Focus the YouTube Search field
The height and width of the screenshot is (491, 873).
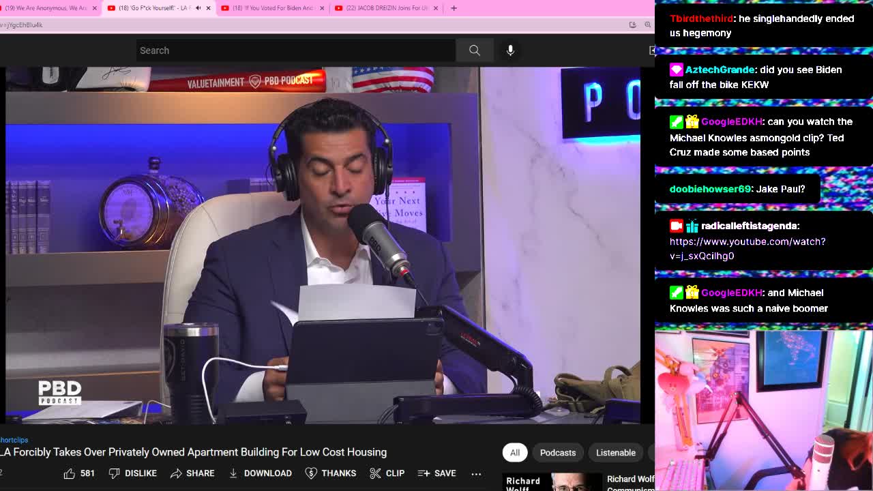(x=296, y=50)
